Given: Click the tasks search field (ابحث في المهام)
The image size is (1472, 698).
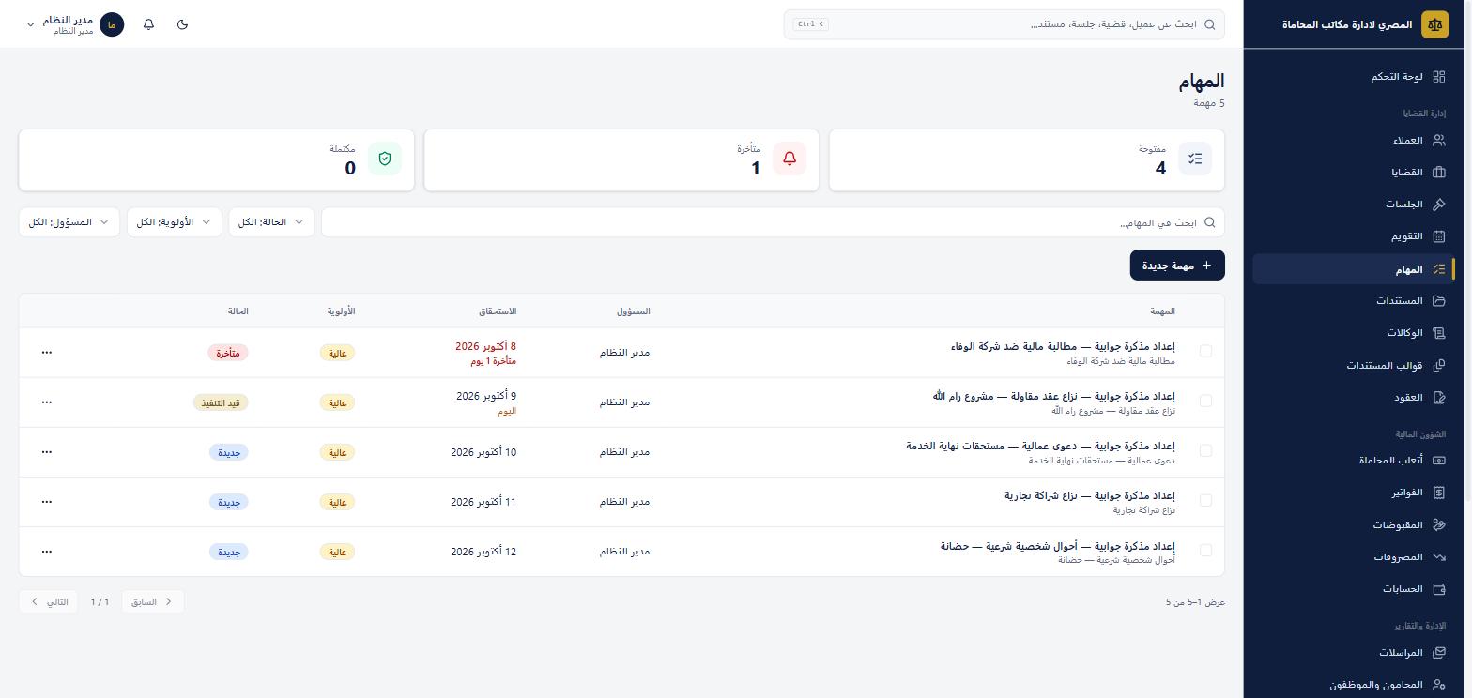Looking at the screenshot, I should tap(773, 222).
